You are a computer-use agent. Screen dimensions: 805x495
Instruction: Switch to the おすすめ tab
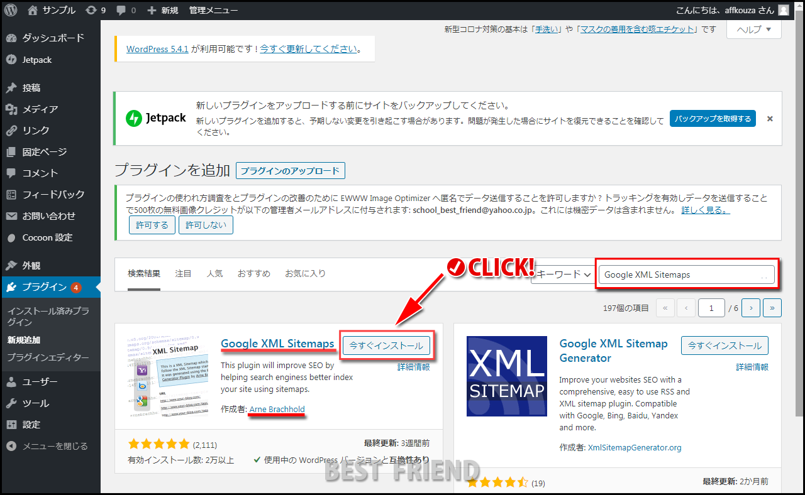[254, 274]
